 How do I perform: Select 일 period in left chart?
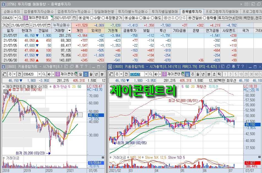coord(81,74)
